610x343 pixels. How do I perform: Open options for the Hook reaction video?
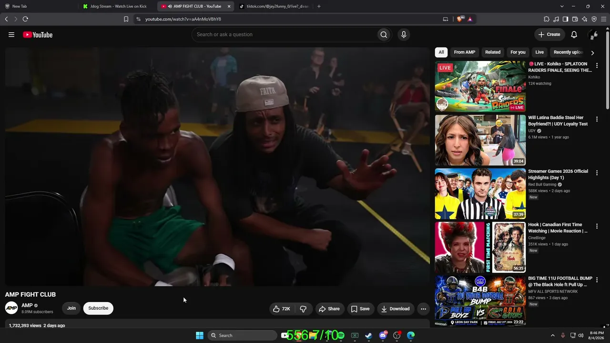point(597,227)
